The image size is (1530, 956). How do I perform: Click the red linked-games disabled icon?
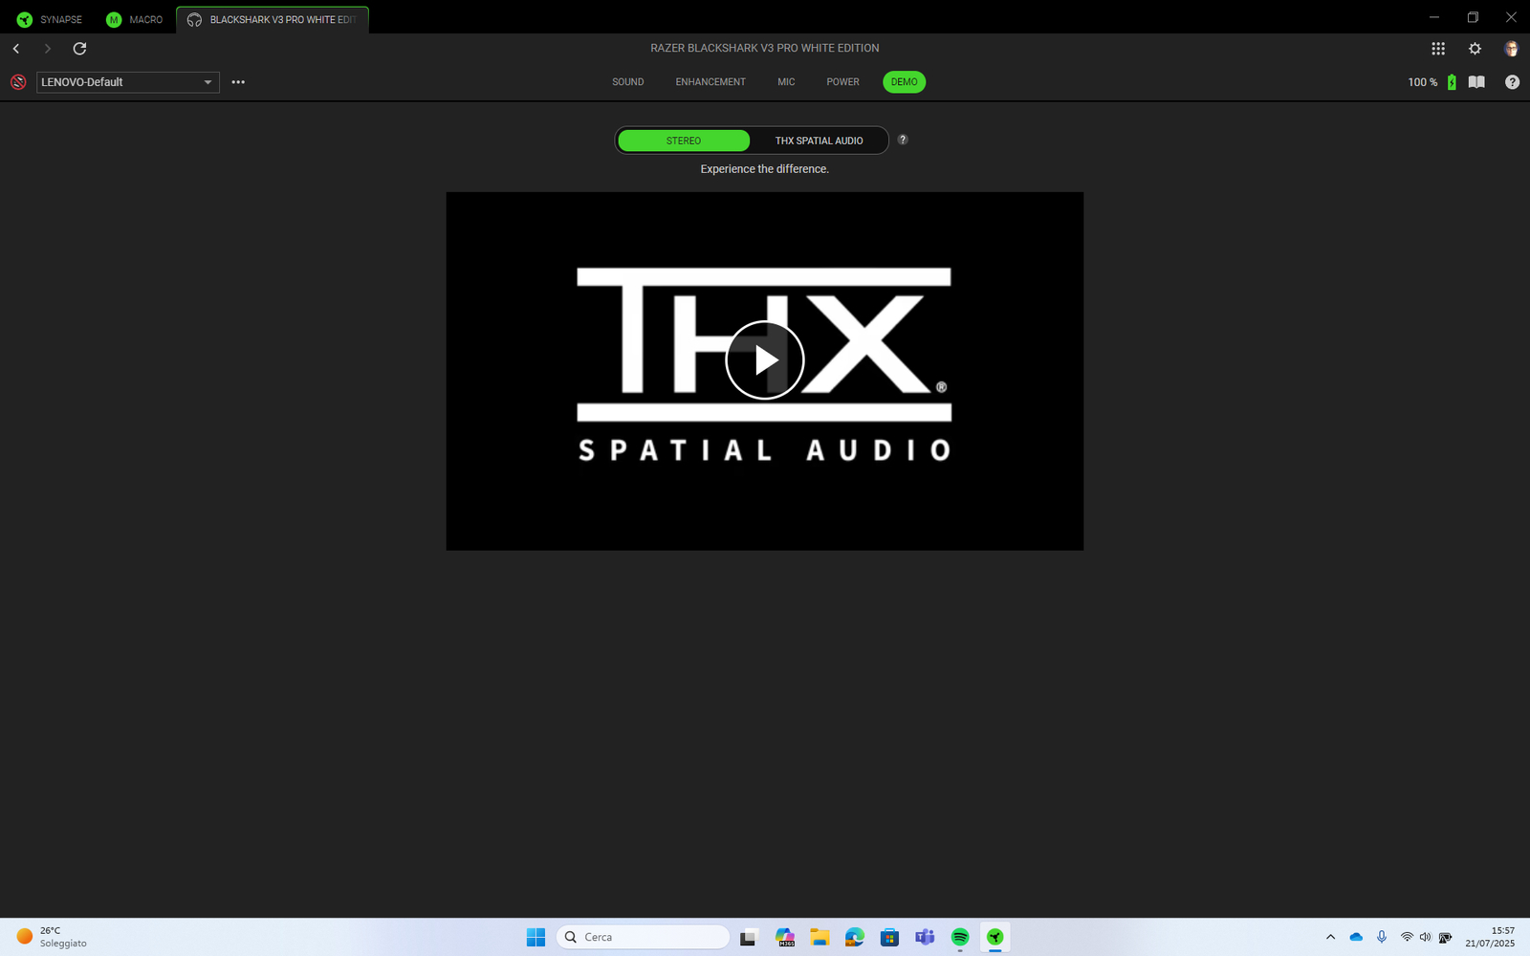pos(18,82)
